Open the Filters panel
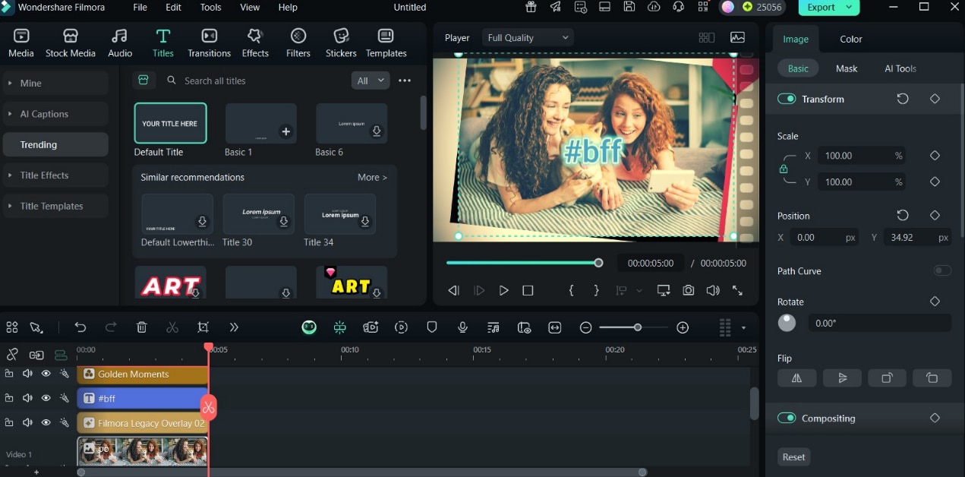Screen dimensions: 965x477 [x=298, y=43]
